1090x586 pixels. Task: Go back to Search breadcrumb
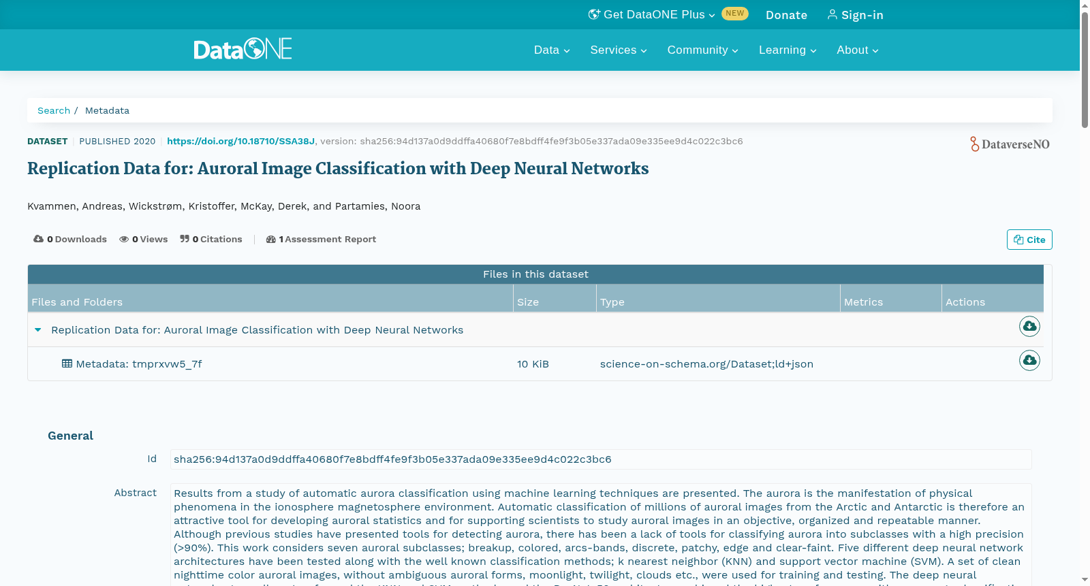coord(54,110)
